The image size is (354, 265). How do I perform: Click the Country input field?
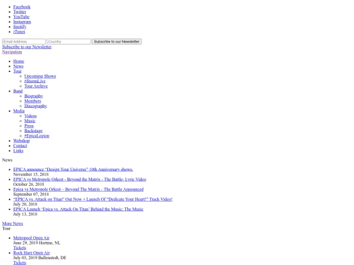69,41
